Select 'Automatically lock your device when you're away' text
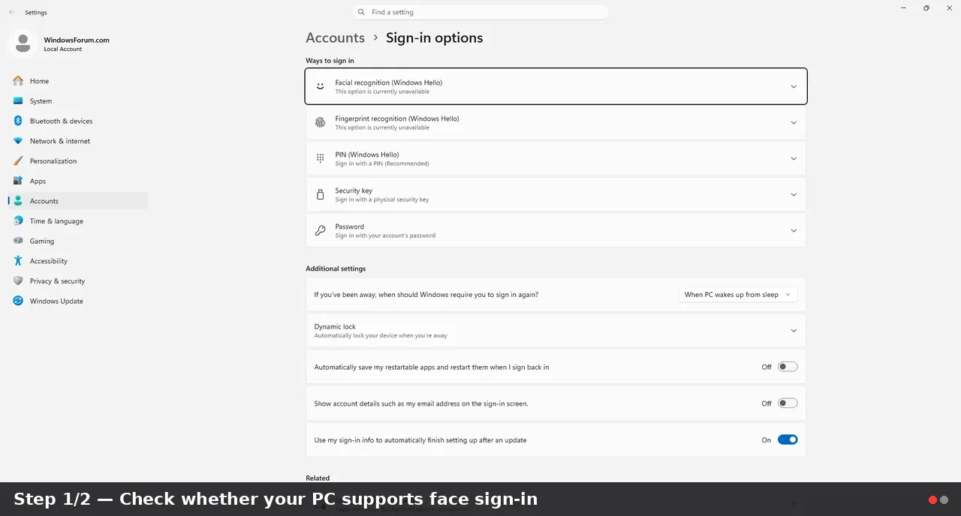The height and width of the screenshot is (516, 961). (x=381, y=336)
